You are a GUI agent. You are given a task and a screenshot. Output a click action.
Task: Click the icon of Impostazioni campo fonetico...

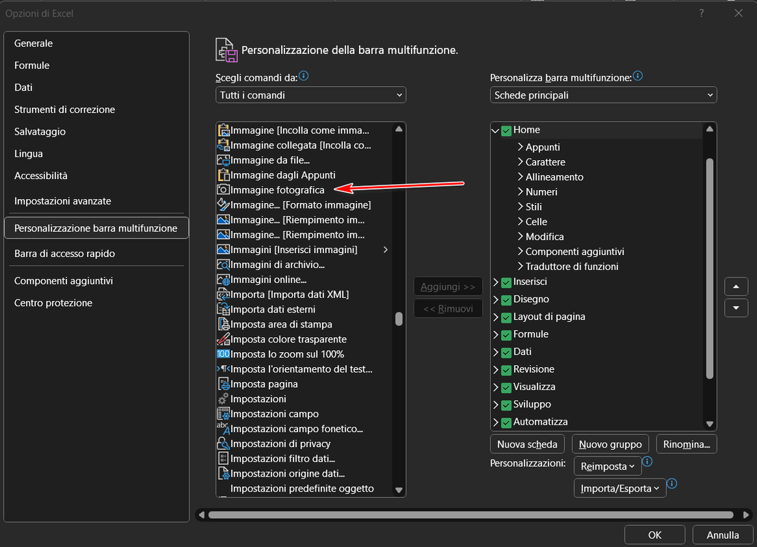click(223, 429)
